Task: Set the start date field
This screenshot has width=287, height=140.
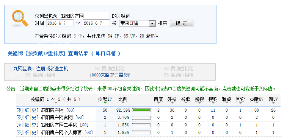Action: coord(60,23)
